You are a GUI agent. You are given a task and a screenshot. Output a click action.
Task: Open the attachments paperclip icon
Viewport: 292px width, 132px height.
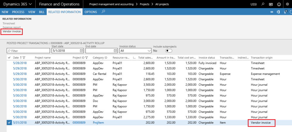pyautogui.click(x=285, y=12)
